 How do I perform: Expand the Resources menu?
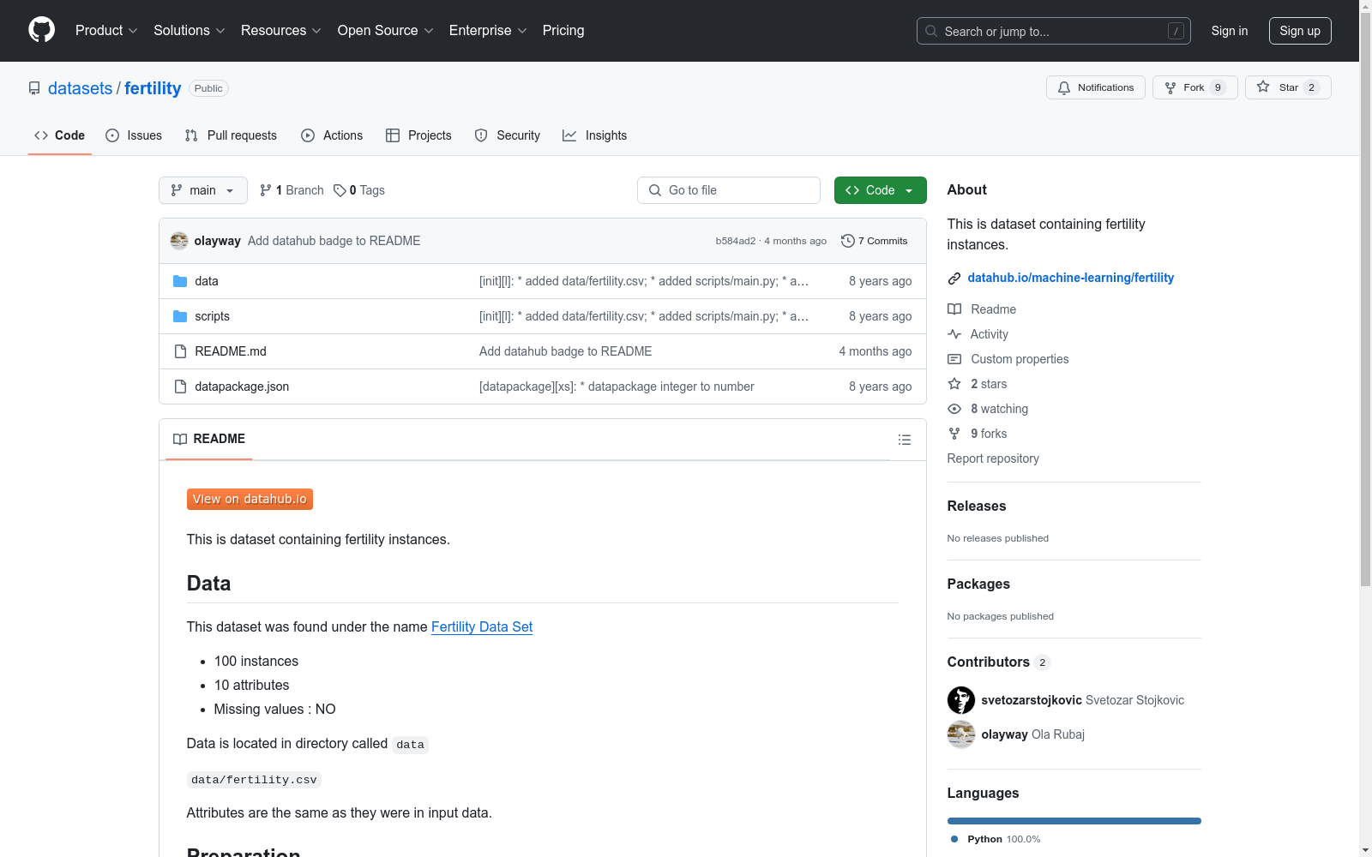coord(281,30)
